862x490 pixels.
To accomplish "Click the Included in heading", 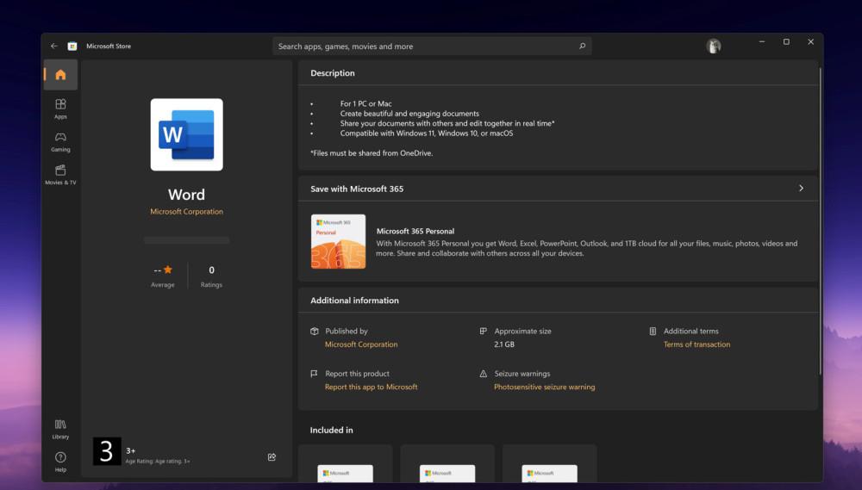I will tap(332, 430).
